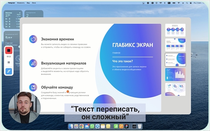
Task: Open the calendar widget showing 2
Action: [x=34, y=14]
